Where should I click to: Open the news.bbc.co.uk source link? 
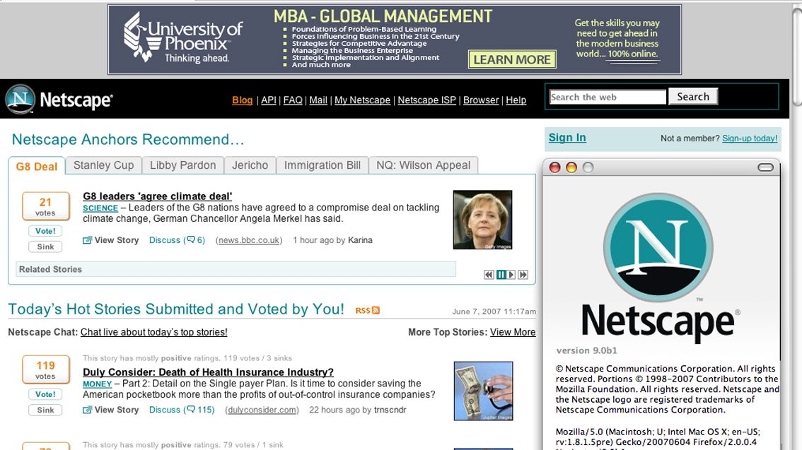pyautogui.click(x=249, y=240)
